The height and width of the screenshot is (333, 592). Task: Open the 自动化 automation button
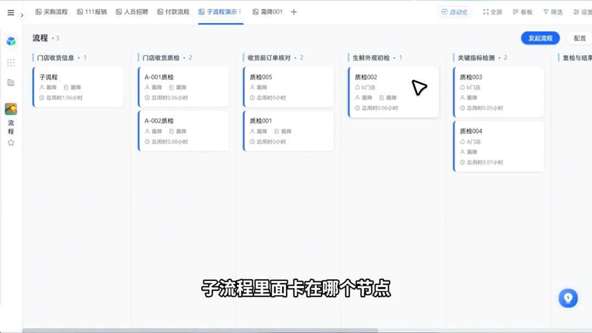(454, 12)
